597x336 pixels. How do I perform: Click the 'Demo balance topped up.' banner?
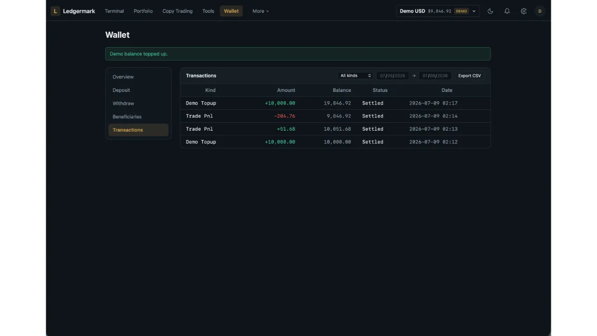(298, 54)
